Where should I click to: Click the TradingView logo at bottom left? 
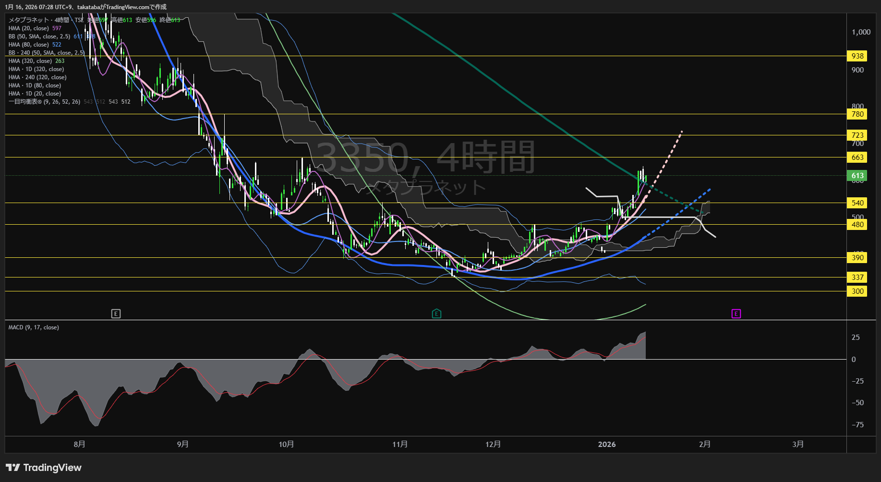click(44, 468)
